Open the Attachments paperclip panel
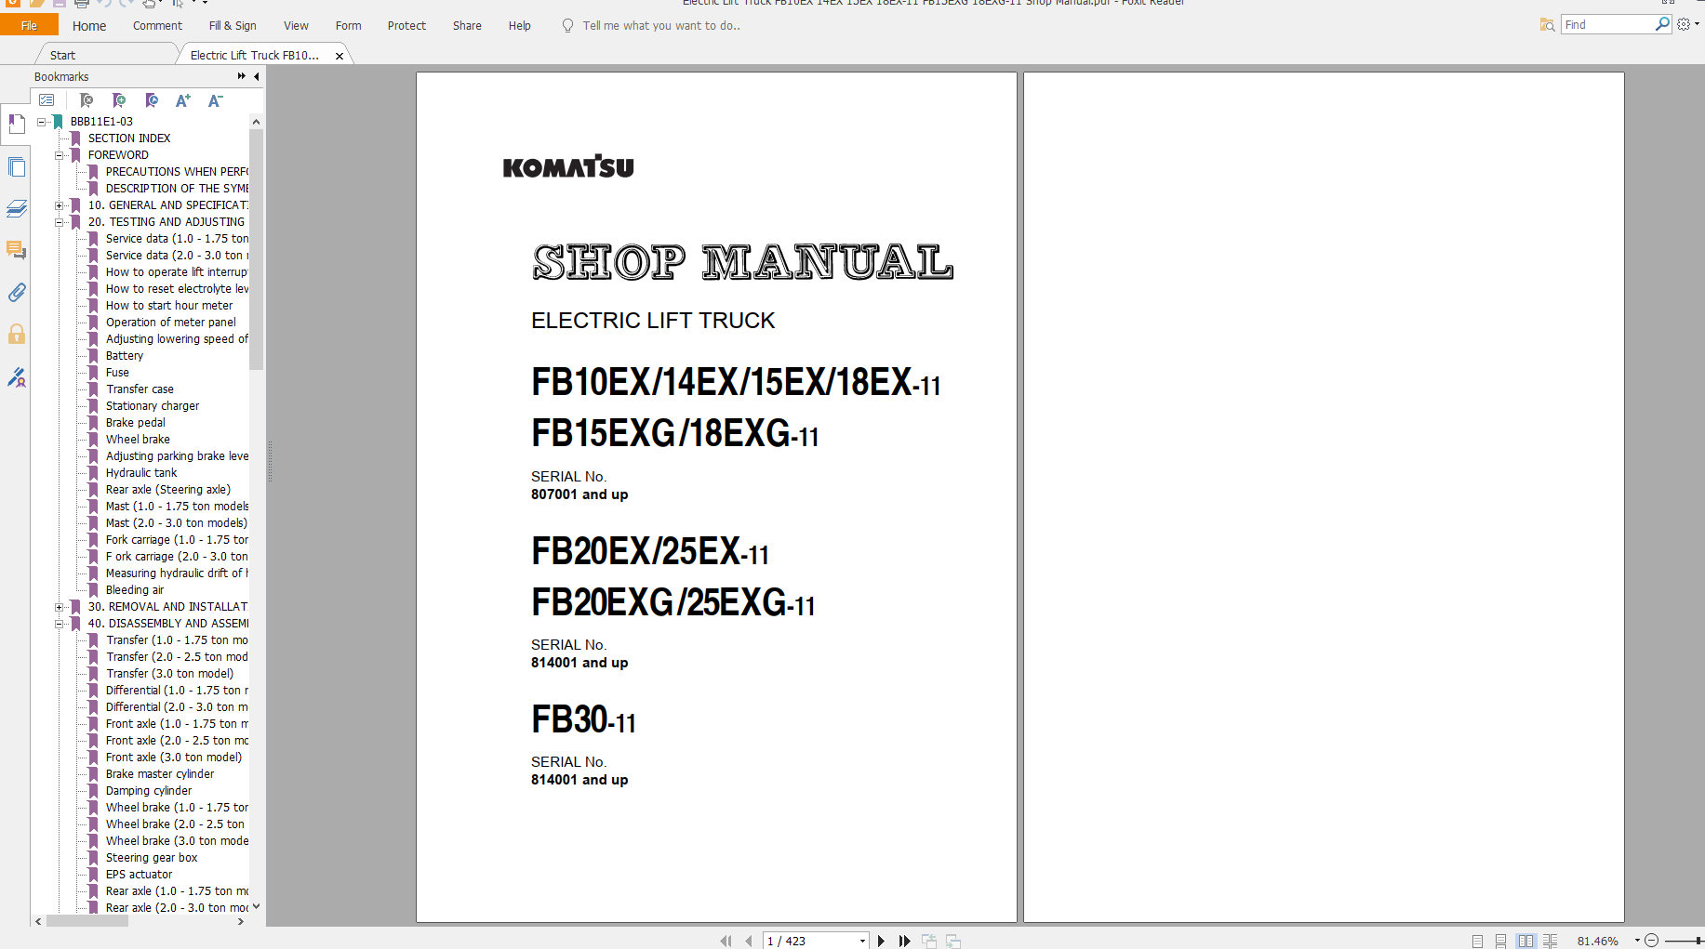 pyautogui.click(x=16, y=293)
